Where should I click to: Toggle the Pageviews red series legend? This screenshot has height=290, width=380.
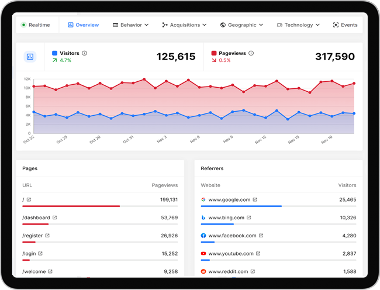(x=214, y=53)
